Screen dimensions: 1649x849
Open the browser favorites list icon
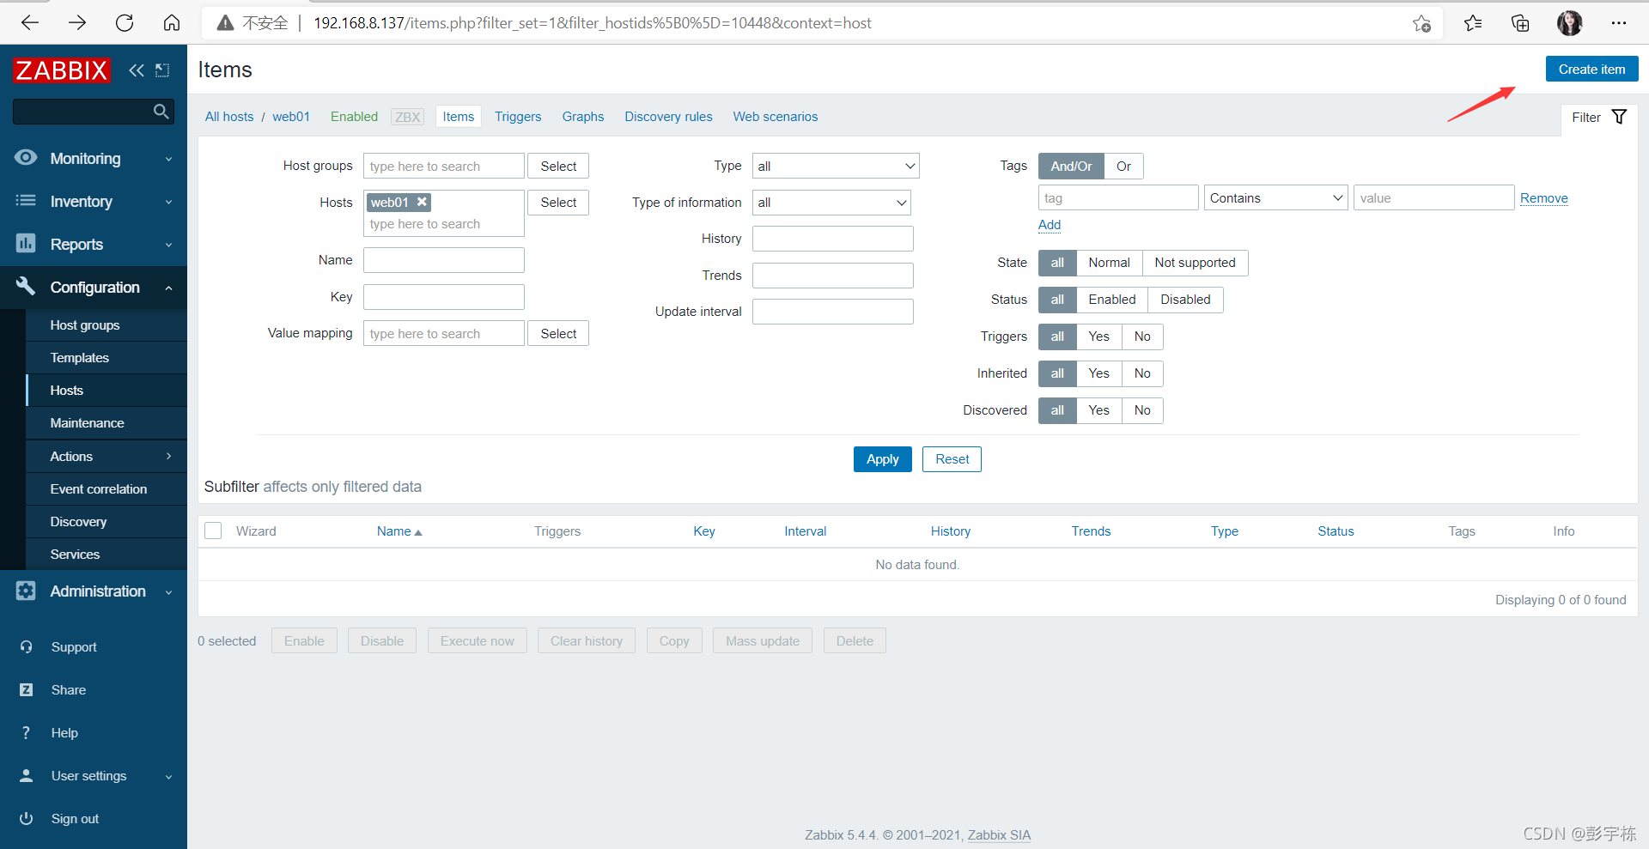pos(1473,23)
